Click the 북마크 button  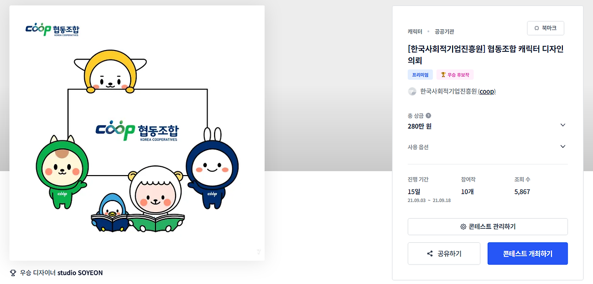point(546,28)
